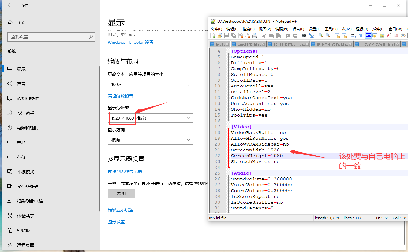
Task: Collapse the [Video] section fold marker
Action: point(228,127)
